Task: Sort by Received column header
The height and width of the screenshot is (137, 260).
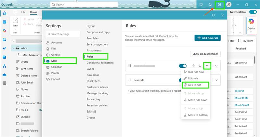Action: coord(240,49)
